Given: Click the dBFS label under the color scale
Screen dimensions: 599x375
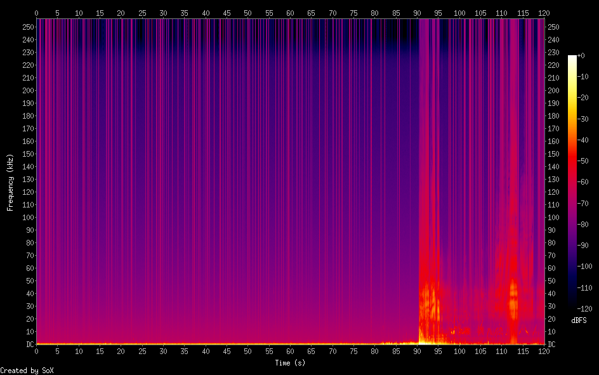Looking at the screenshot, I should [579, 320].
